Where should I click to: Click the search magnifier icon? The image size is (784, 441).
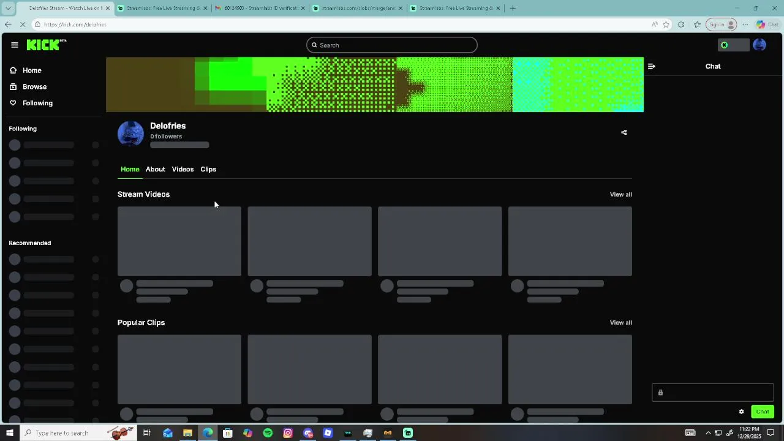click(315, 45)
